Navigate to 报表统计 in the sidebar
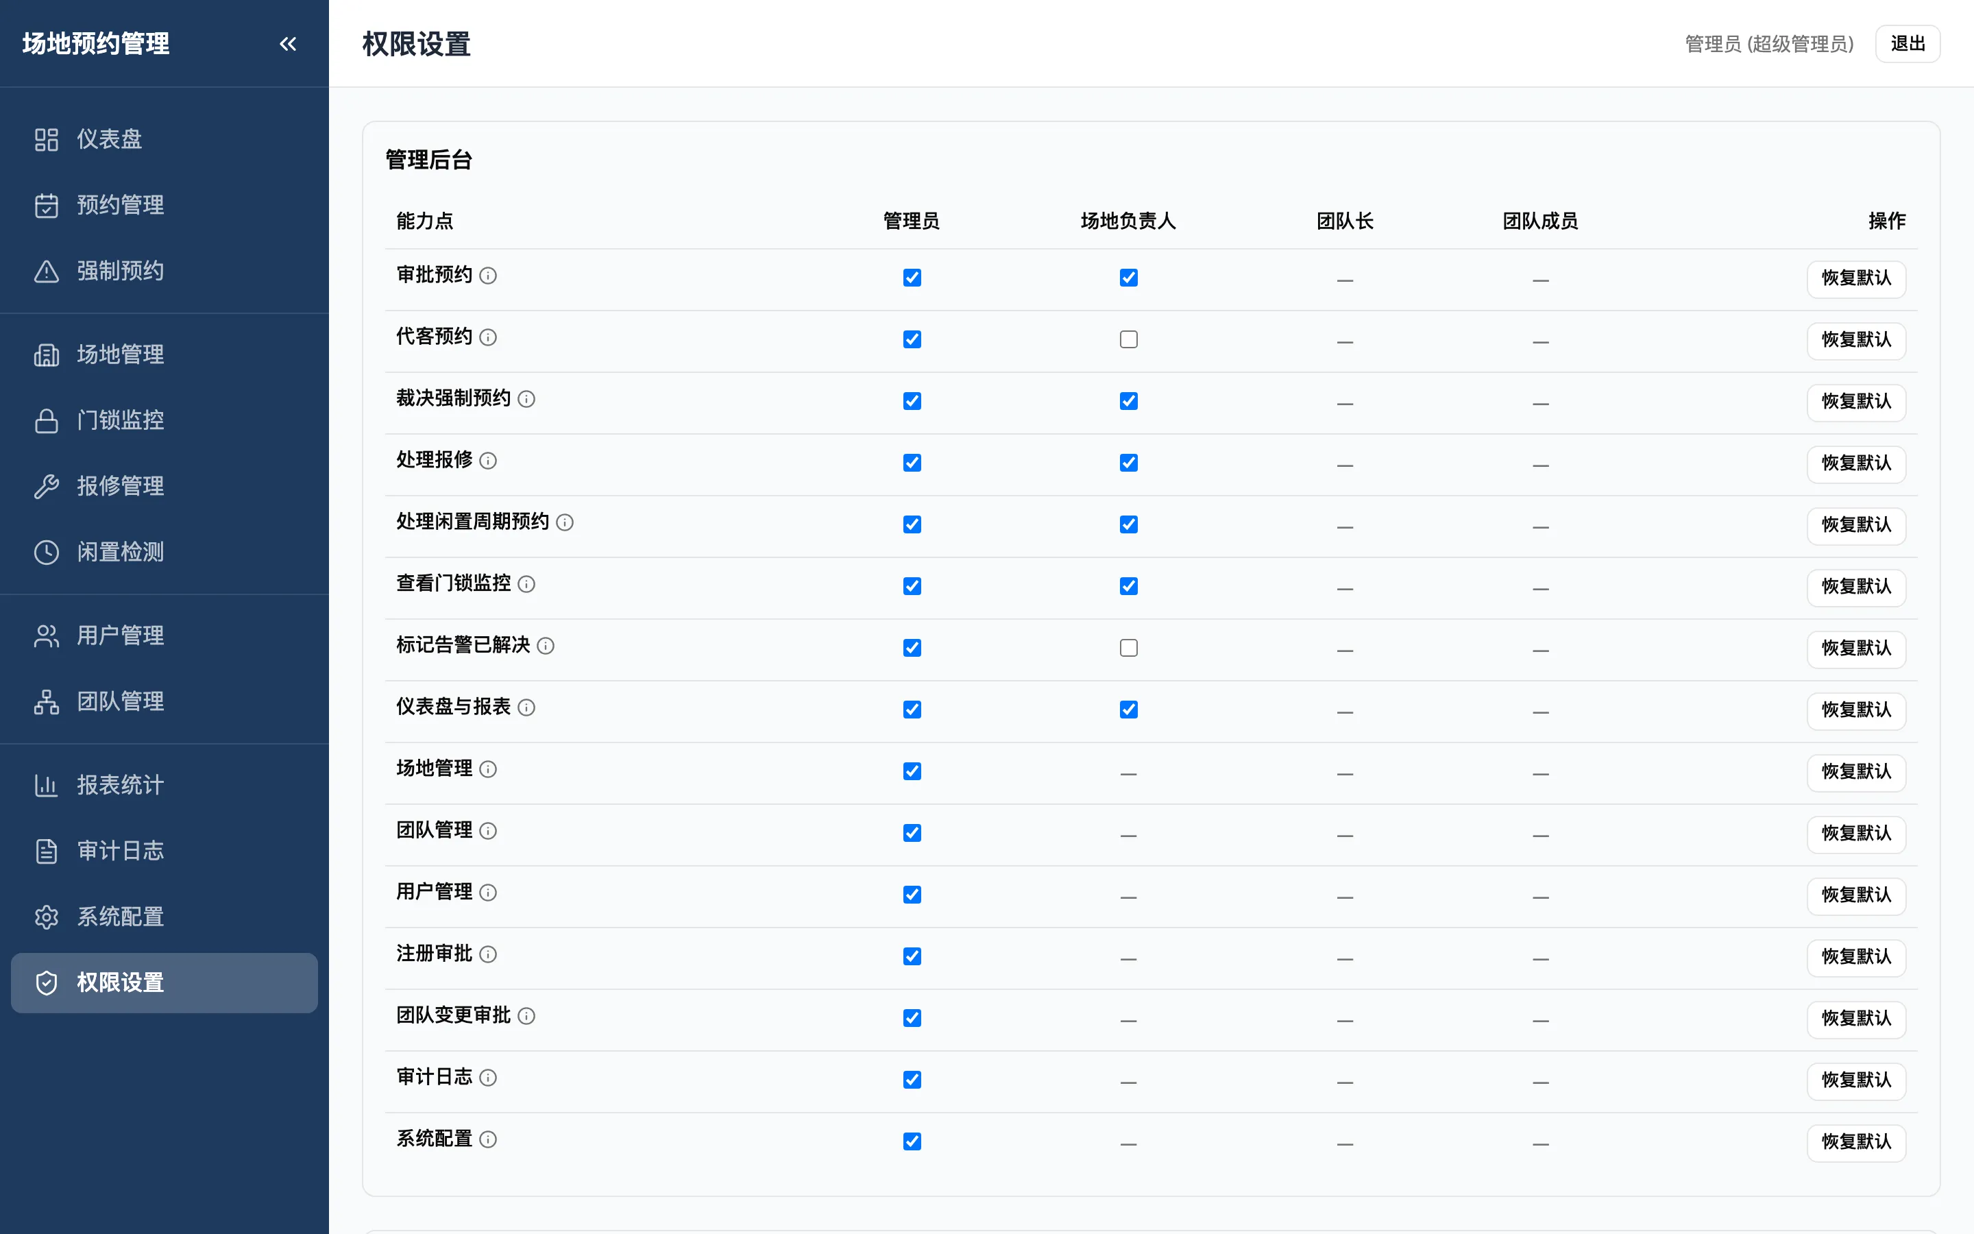This screenshot has width=1974, height=1234. click(164, 785)
